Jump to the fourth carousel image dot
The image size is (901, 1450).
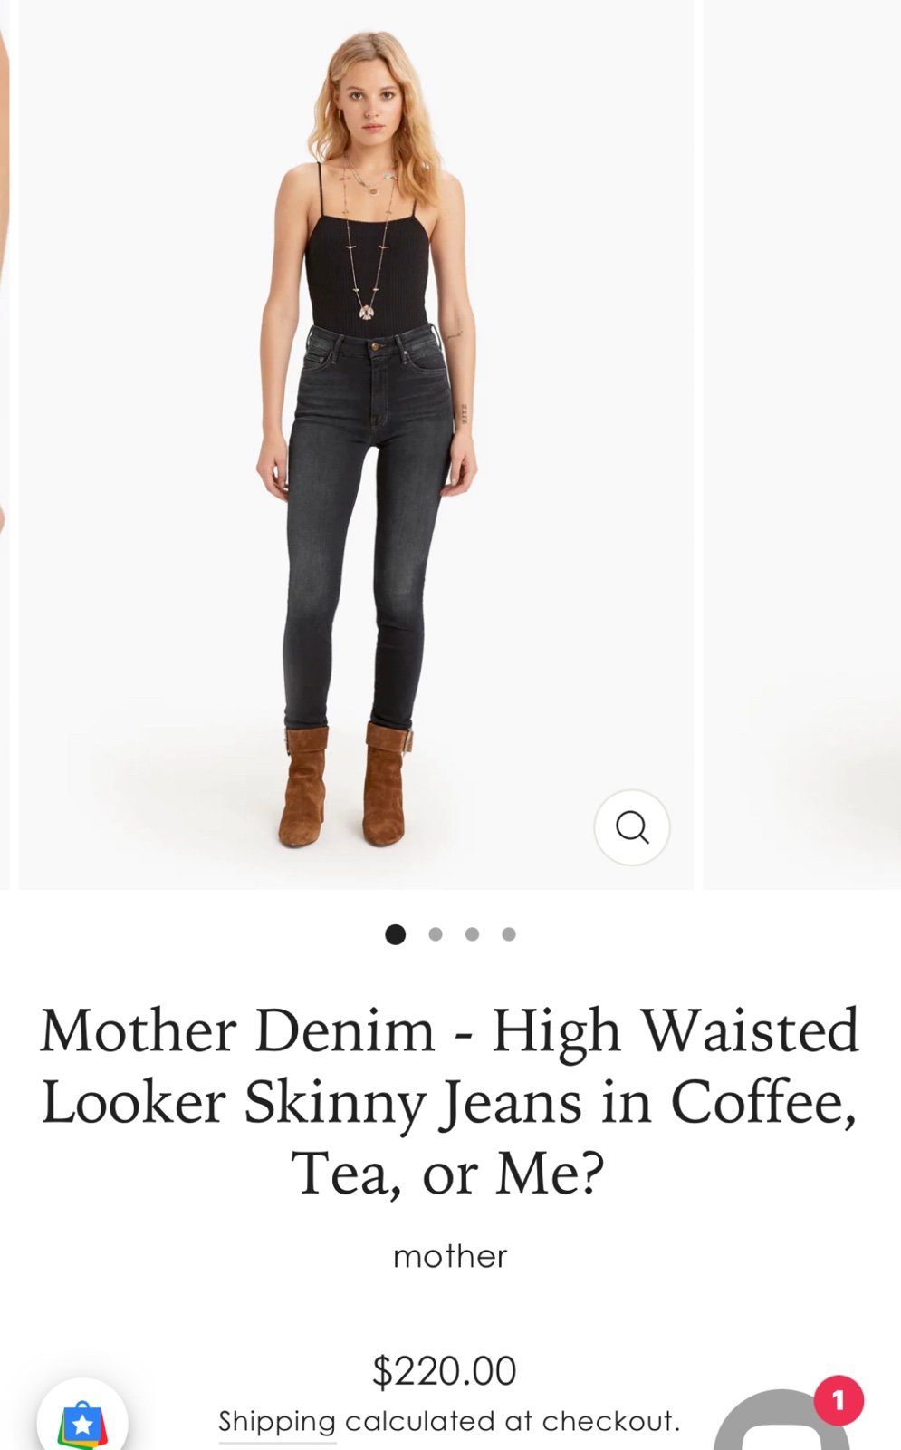tap(509, 933)
